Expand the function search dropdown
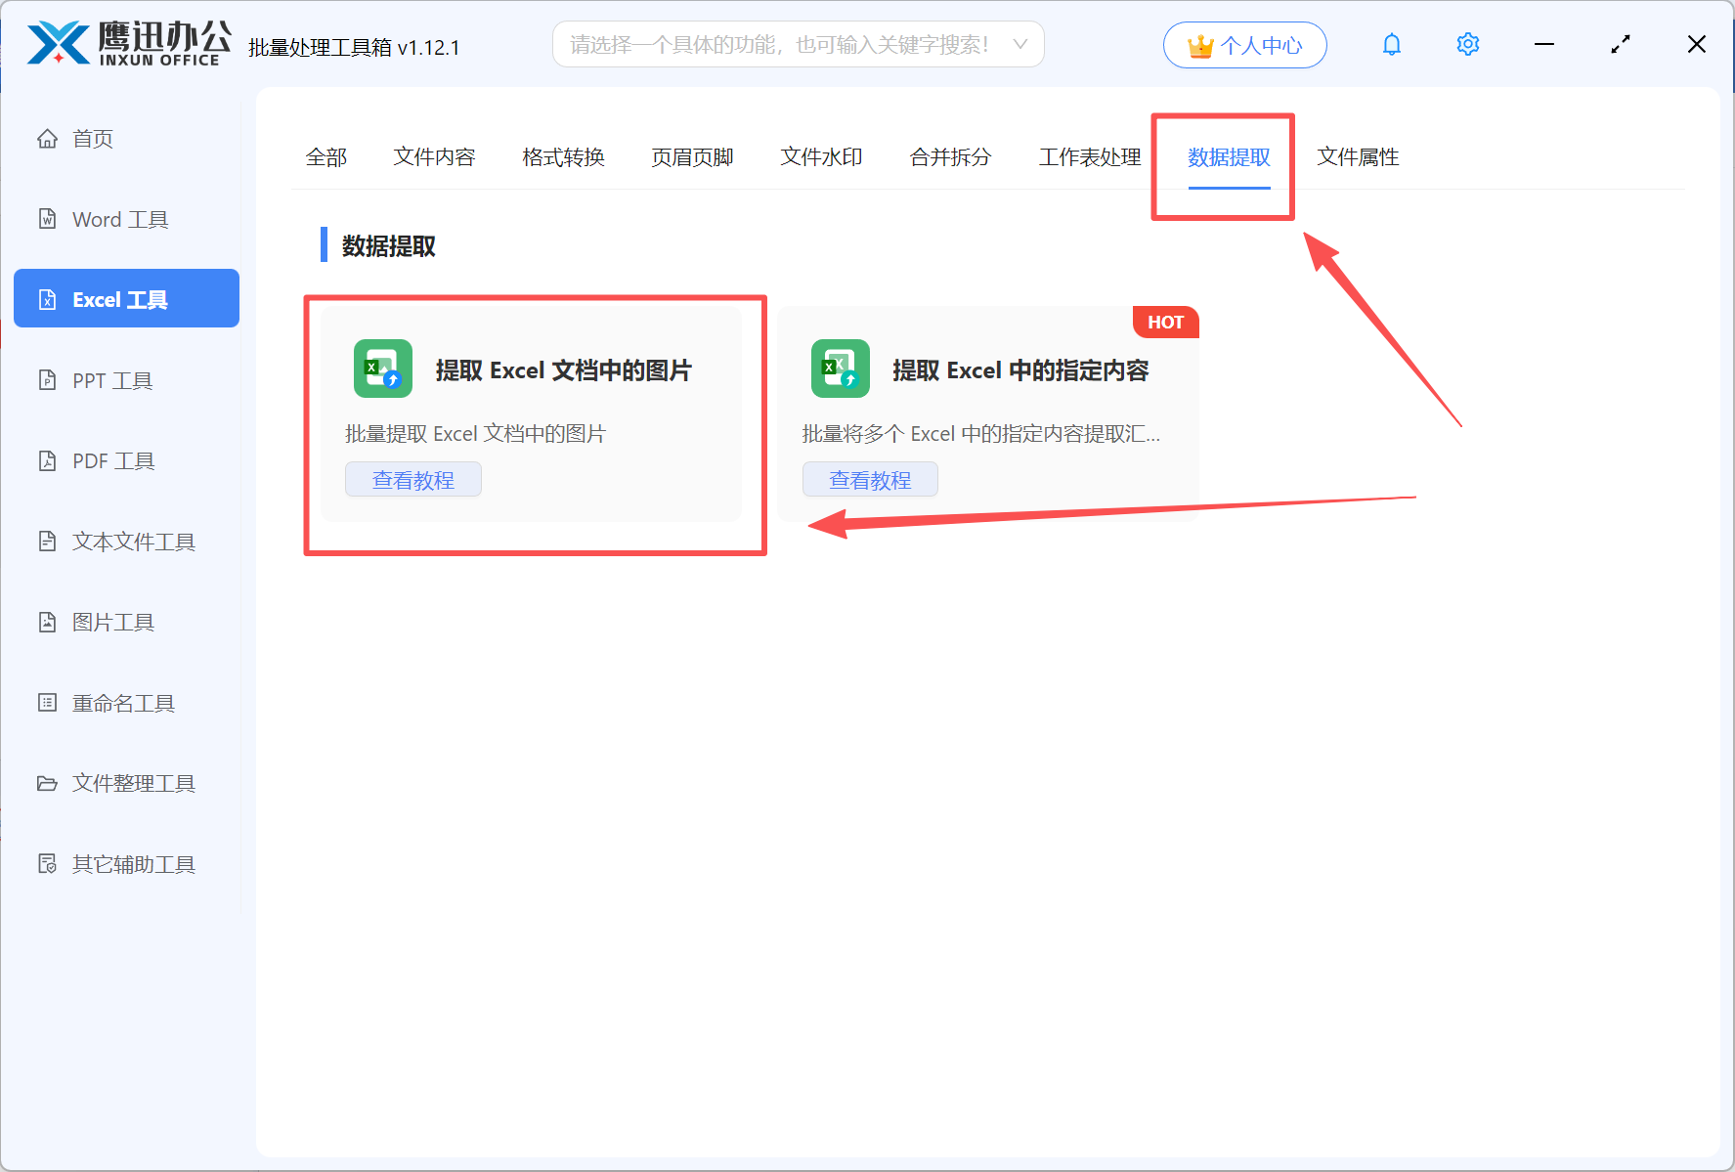The width and height of the screenshot is (1735, 1172). click(x=1019, y=44)
